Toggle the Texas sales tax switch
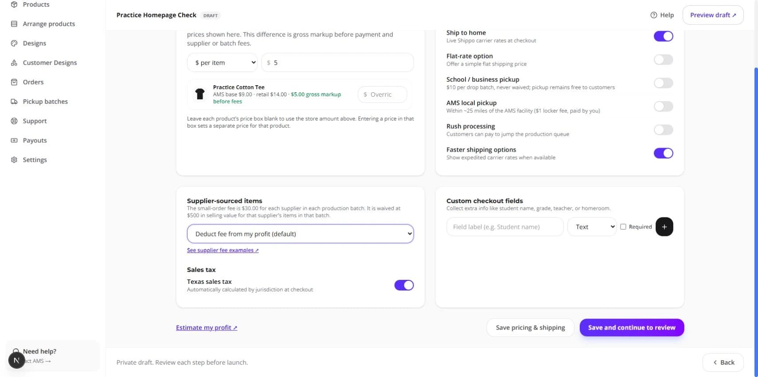758x377 pixels. pyautogui.click(x=404, y=285)
